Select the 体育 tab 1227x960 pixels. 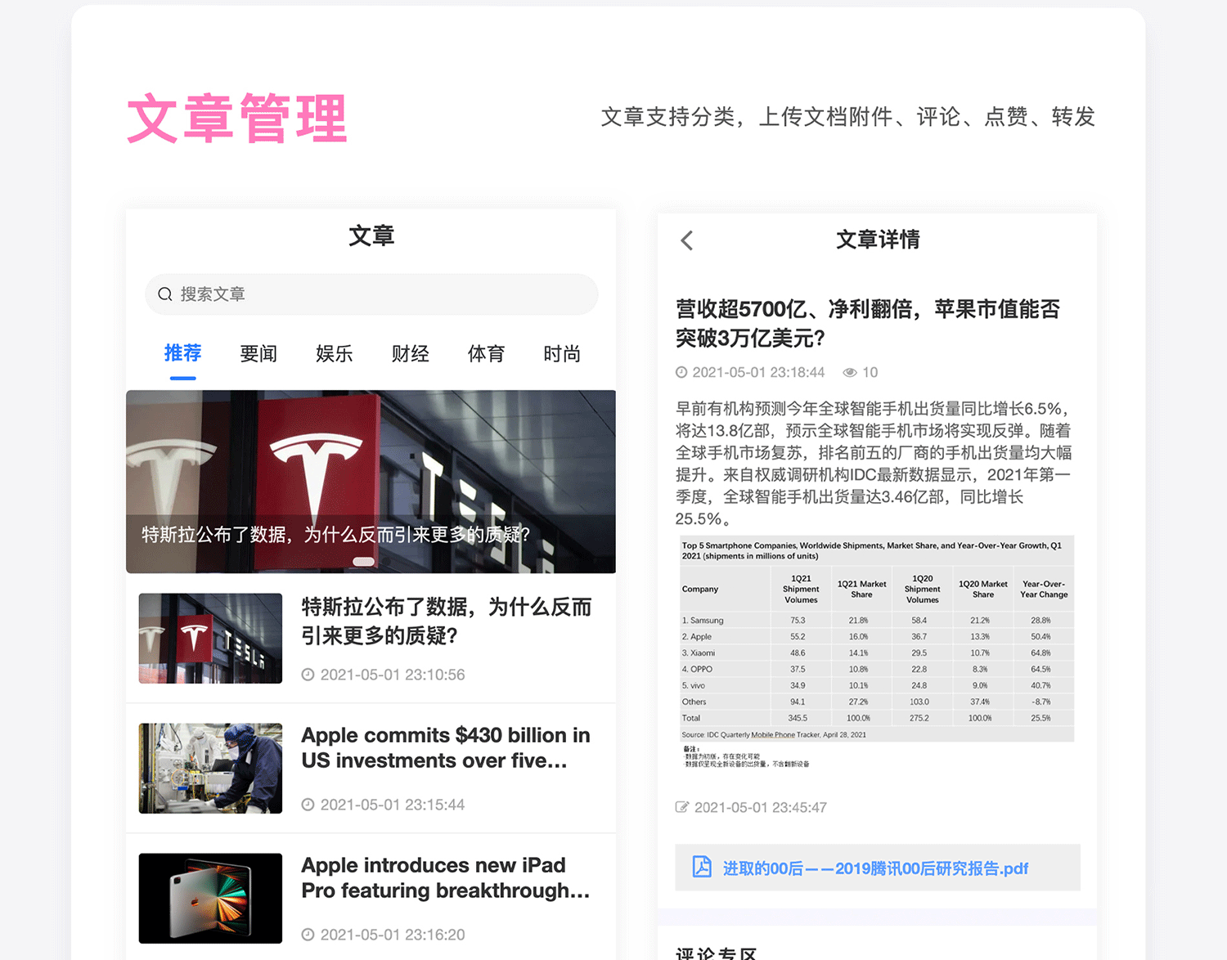pyautogui.click(x=486, y=353)
